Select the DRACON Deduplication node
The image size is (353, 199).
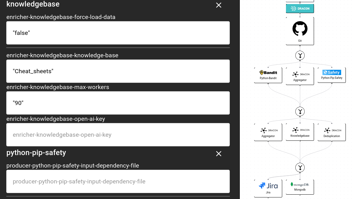tap(331, 132)
